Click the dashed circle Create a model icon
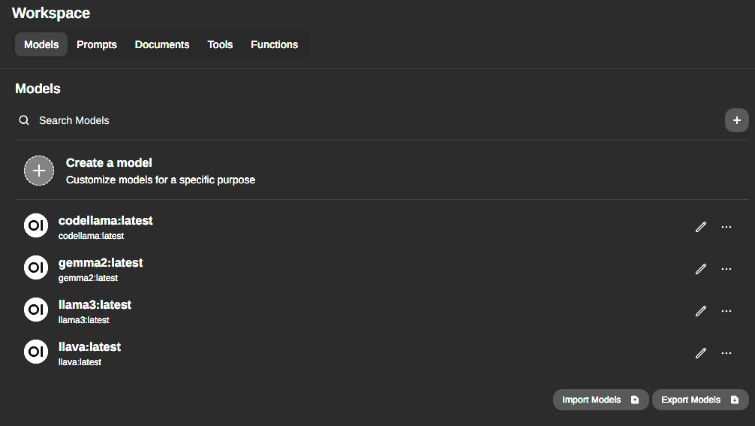 coord(39,171)
